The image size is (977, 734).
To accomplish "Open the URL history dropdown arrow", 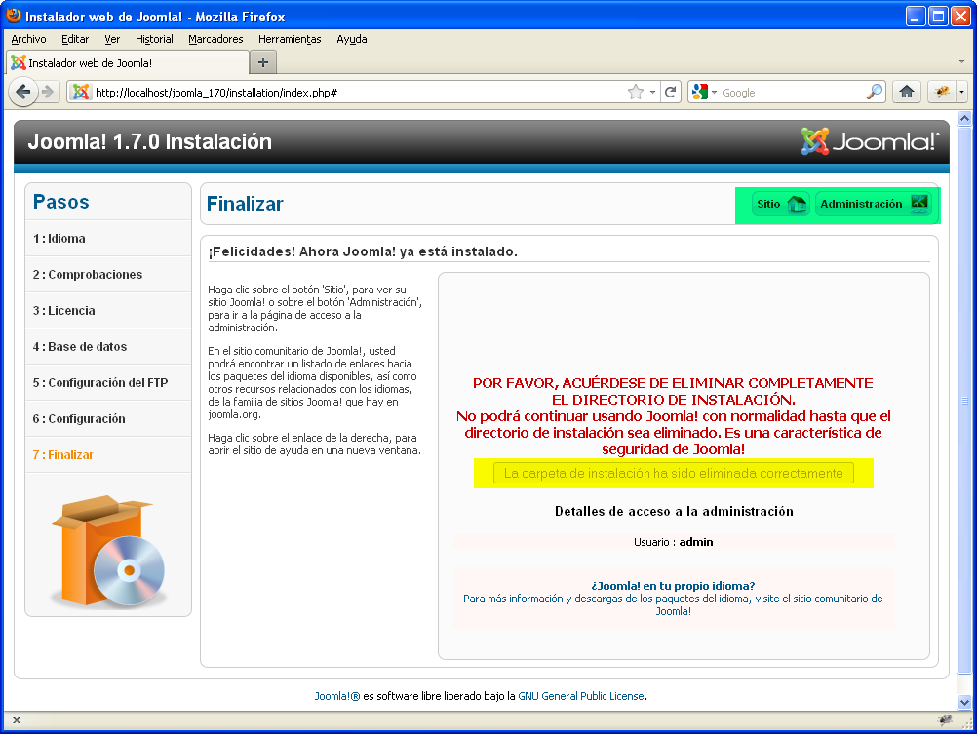I will click(652, 93).
